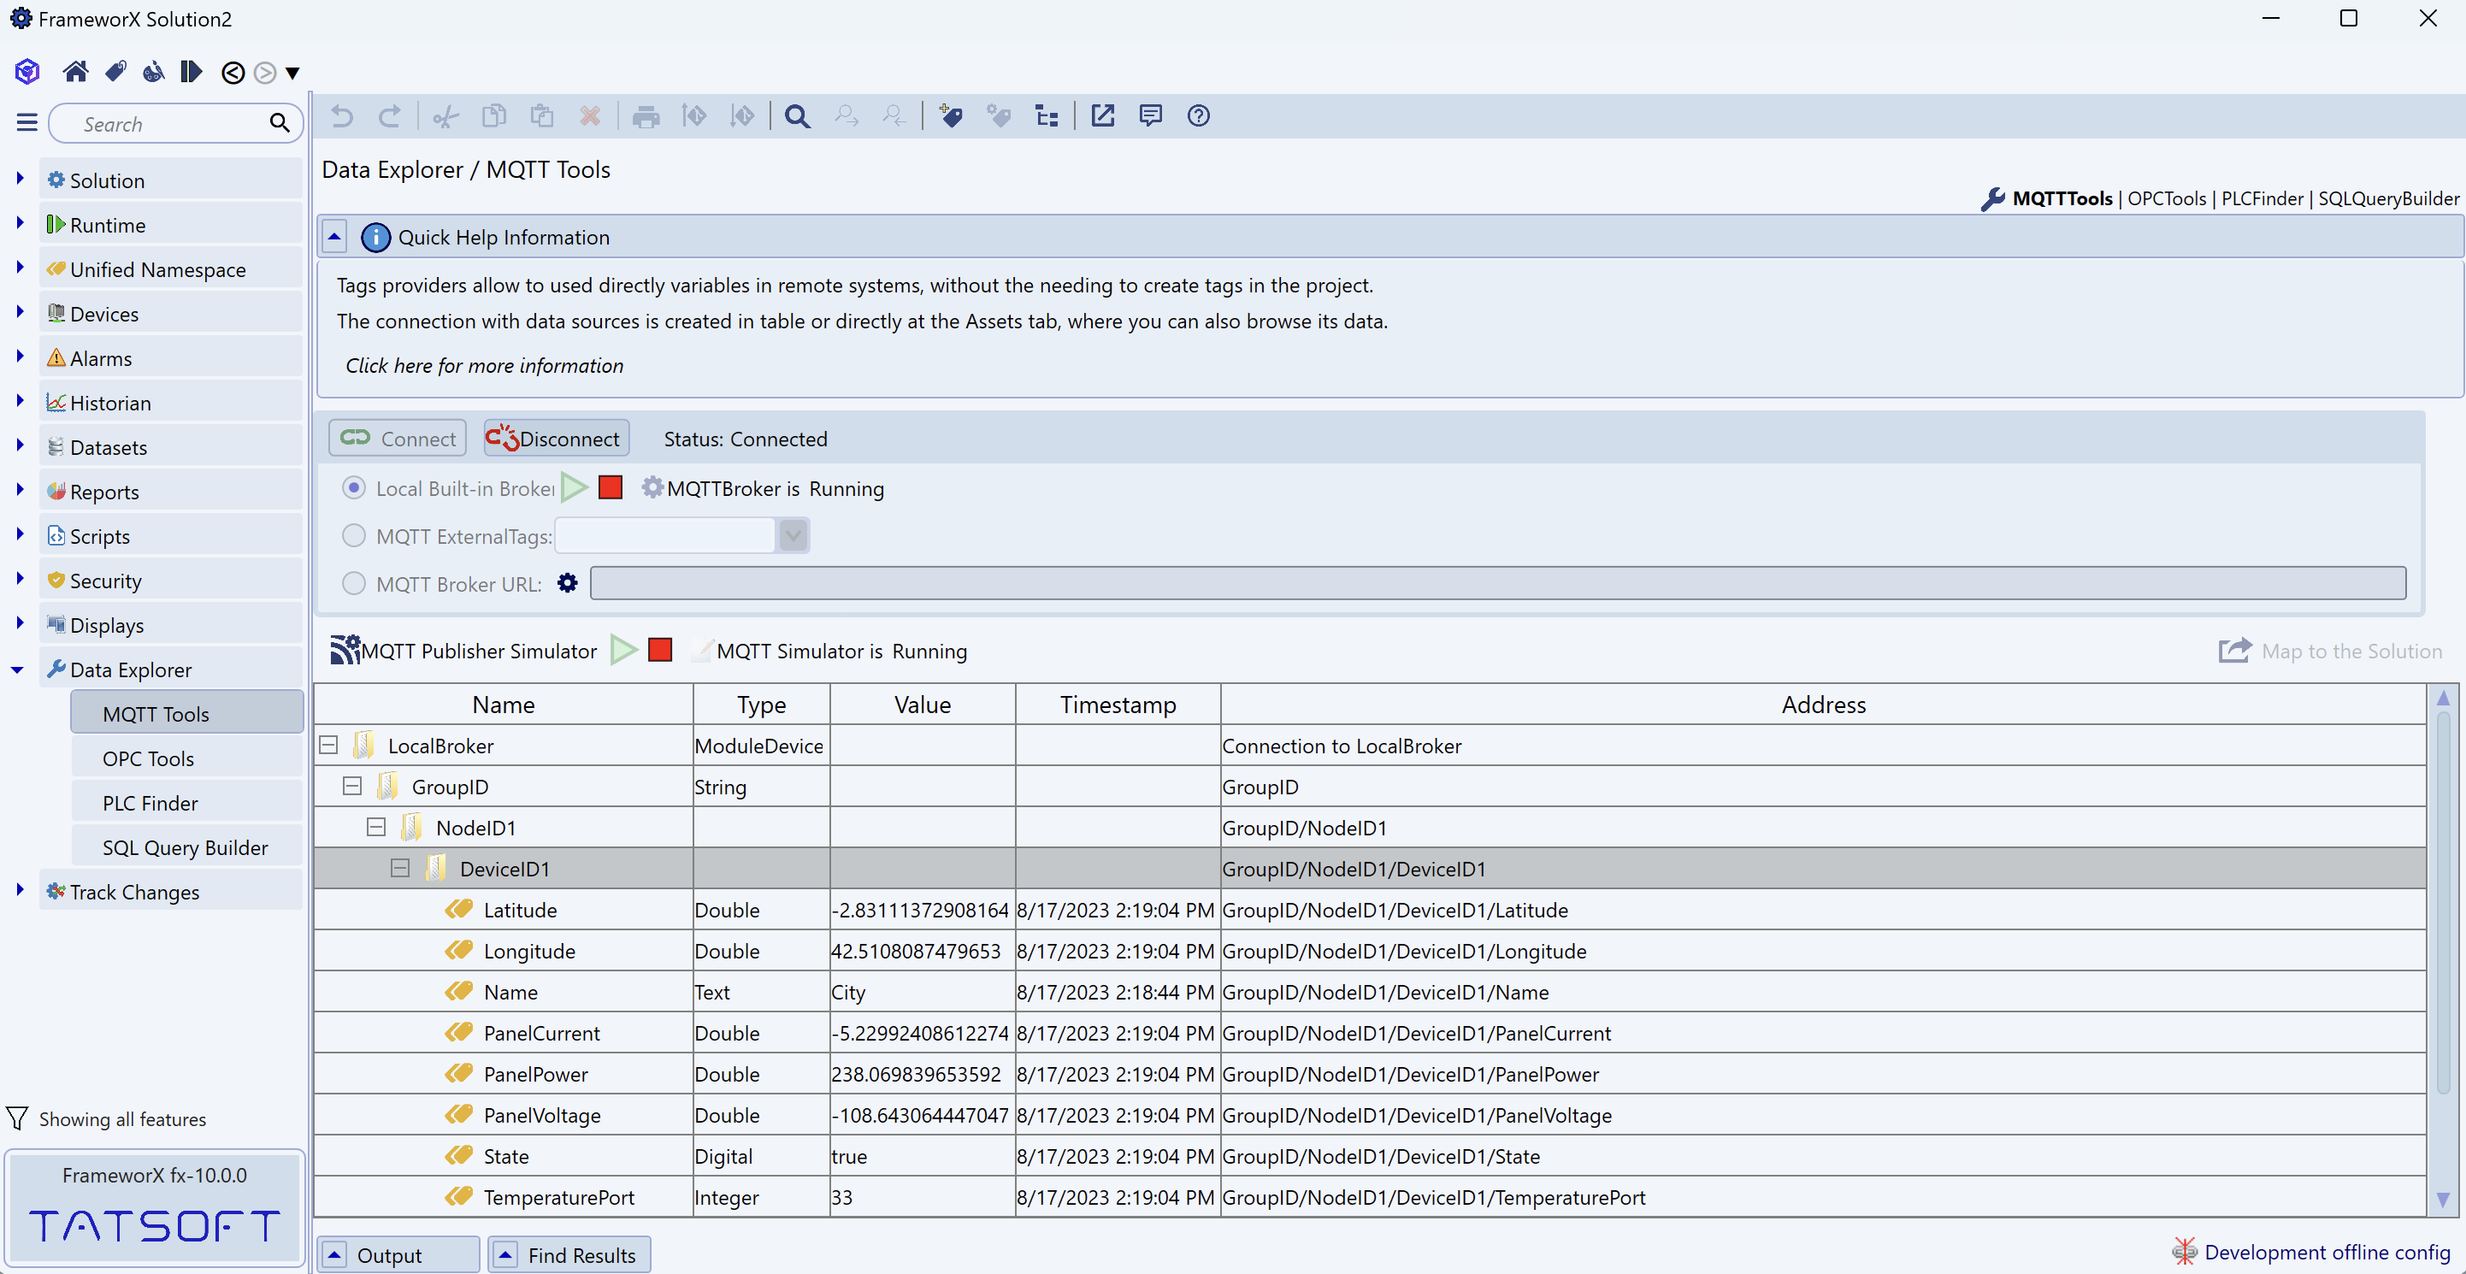
Task: Click the Print icon
Action: 646,117
